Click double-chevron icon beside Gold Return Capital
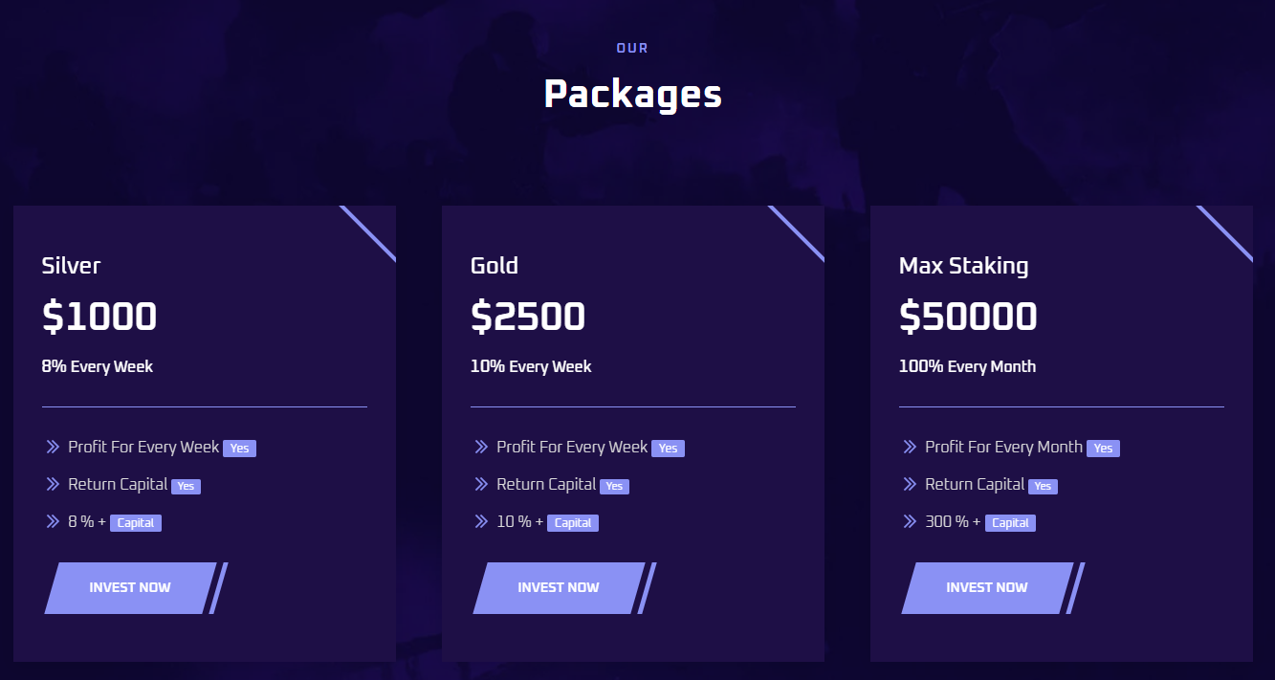This screenshot has width=1275, height=680. point(481,484)
